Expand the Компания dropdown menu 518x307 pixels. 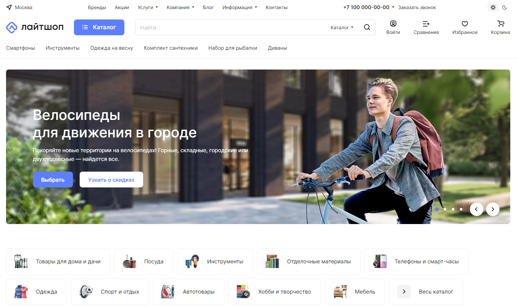tap(180, 7)
